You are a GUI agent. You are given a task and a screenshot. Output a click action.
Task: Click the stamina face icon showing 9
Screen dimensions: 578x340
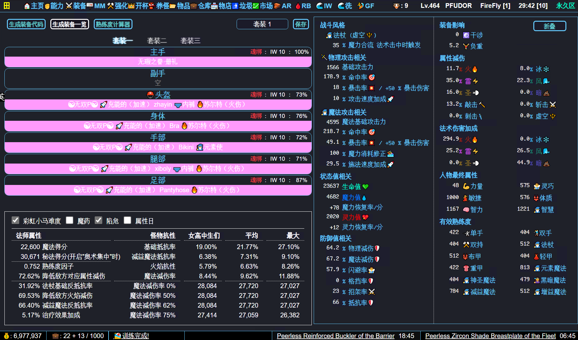(x=396, y=6)
